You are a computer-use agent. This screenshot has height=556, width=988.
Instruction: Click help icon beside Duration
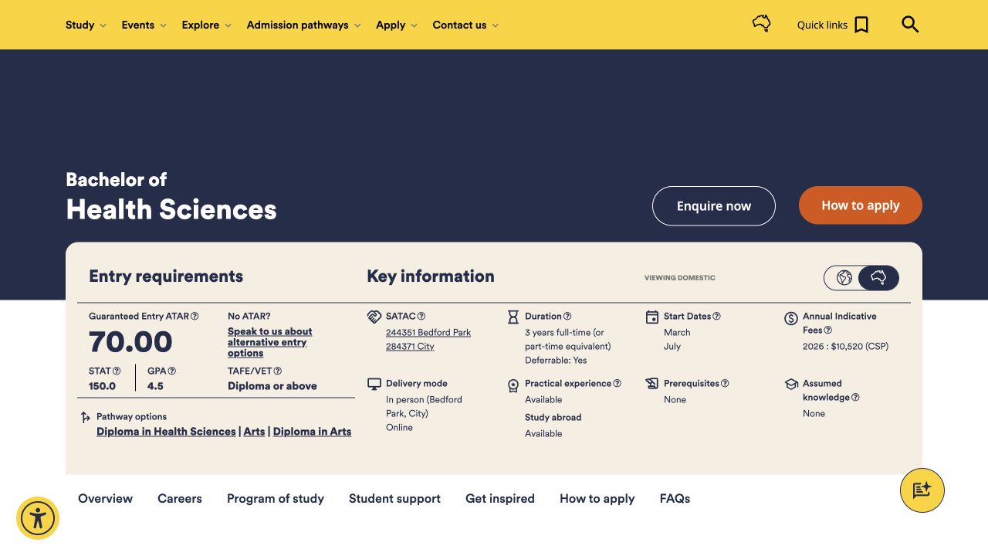pyautogui.click(x=567, y=316)
